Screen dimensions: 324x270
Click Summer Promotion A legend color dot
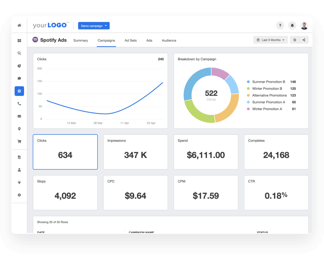pos(248,102)
